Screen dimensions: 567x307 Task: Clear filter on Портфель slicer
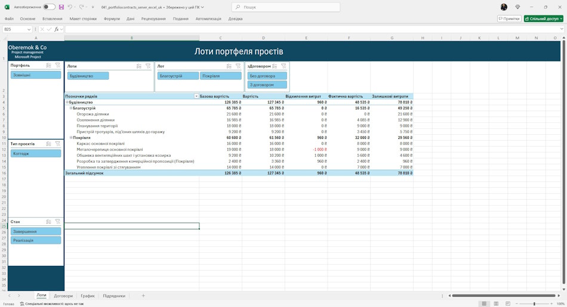click(58, 66)
